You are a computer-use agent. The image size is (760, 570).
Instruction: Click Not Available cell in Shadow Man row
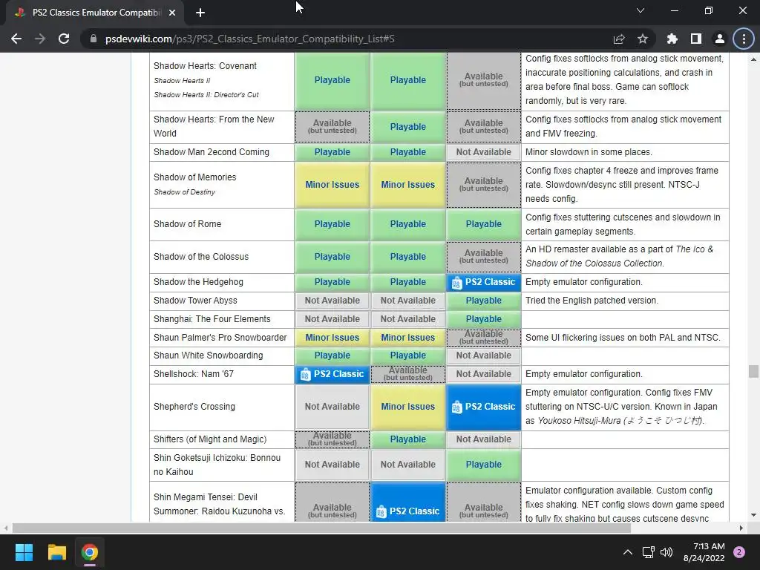click(x=484, y=152)
